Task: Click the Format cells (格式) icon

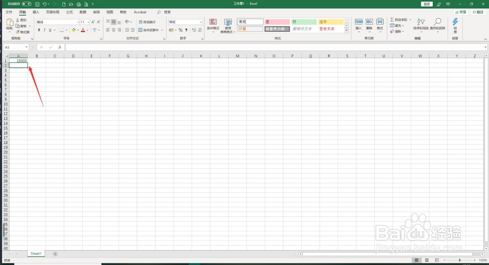Action: pos(380,22)
